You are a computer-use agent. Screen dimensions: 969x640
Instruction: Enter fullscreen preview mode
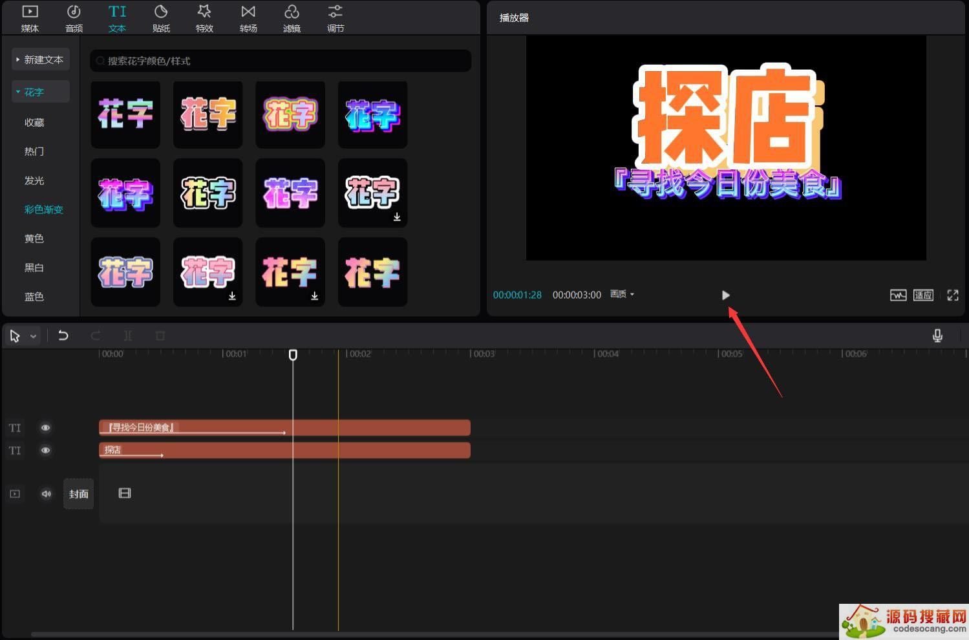click(953, 295)
